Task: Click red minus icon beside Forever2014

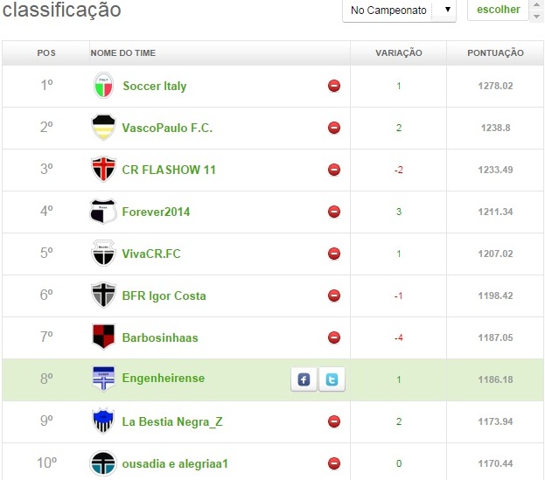Action: (x=334, y=212)
